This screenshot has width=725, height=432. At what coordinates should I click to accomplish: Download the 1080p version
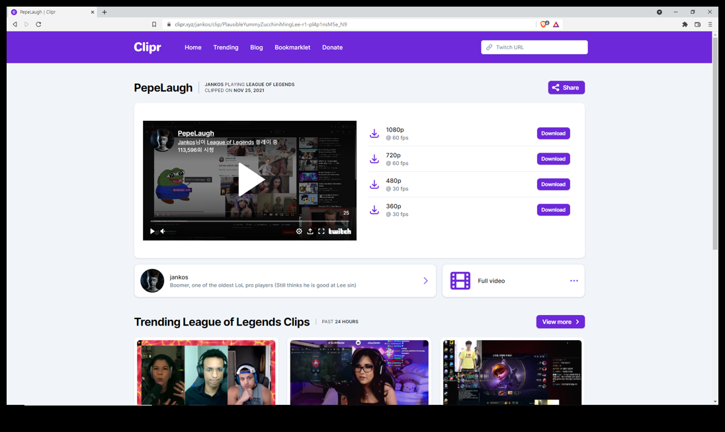pos(554,133)
